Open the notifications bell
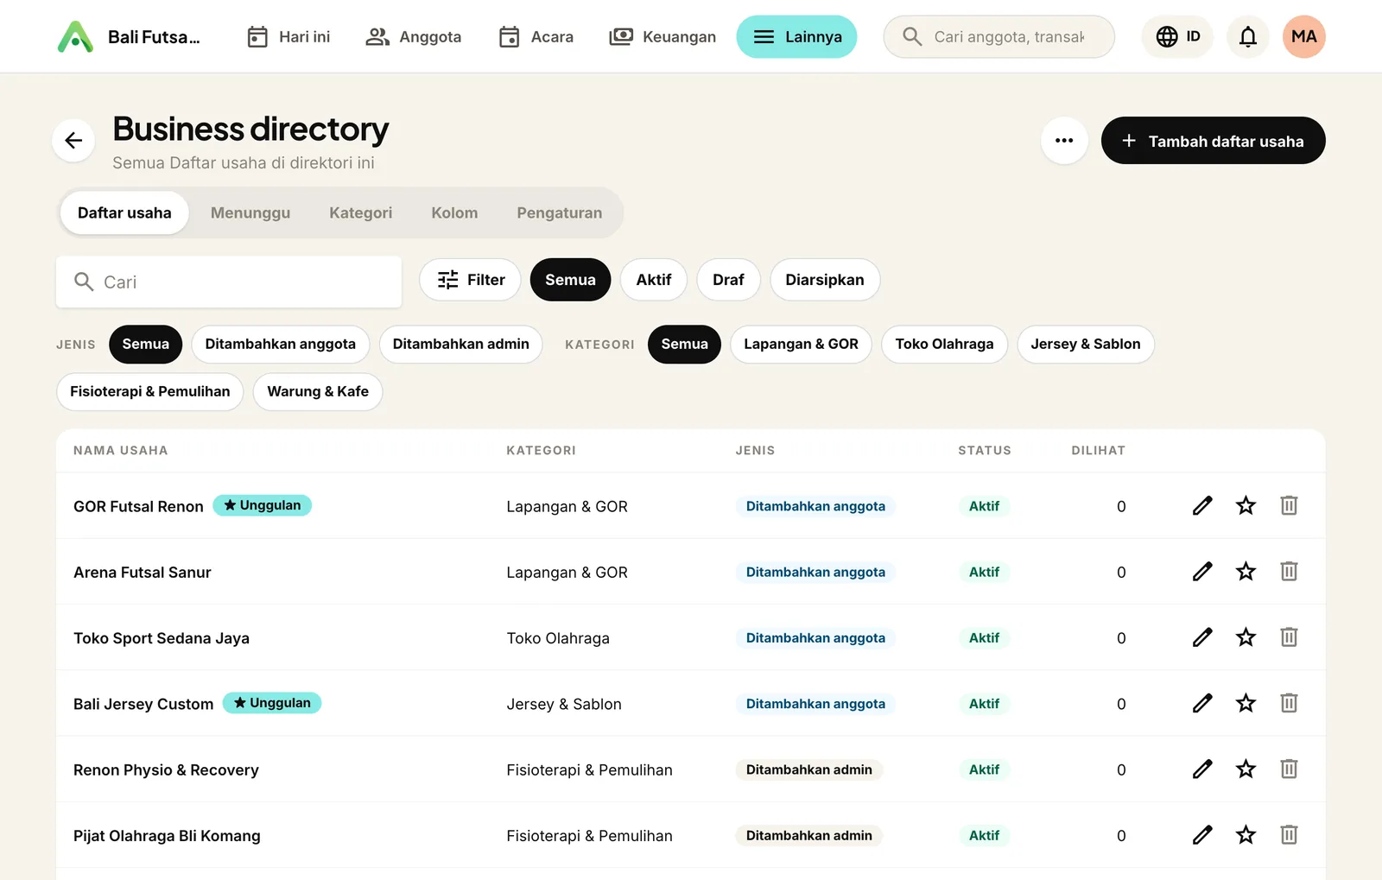Screen dimensions: 1382x880 pos(1248,36)
